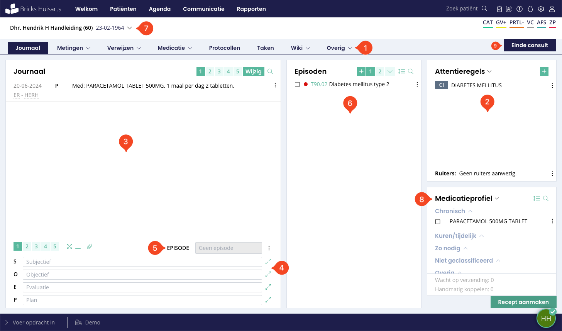Image resolution: width=562 pixels, height=331 pixels.
Task: Tick the checkbox for PARACETAMOL 500MG TABLET
Action: (x=438, y=222)
